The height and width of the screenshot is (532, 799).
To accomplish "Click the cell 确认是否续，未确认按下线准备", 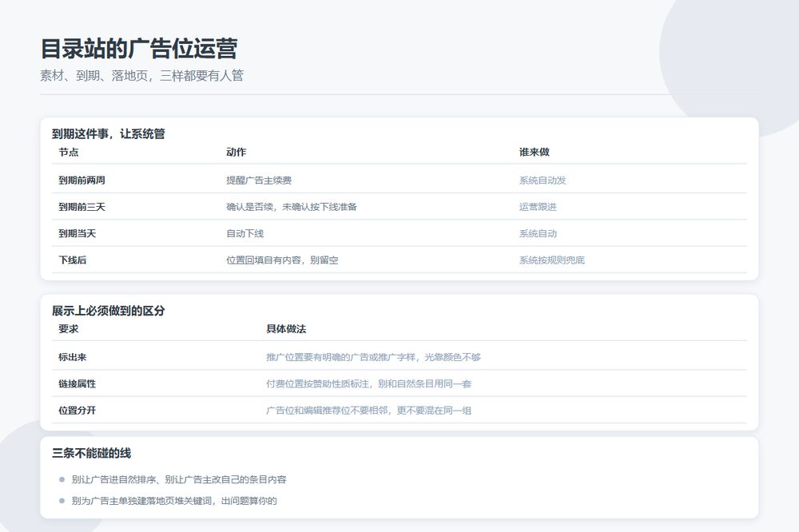I will tap(292, 206).
